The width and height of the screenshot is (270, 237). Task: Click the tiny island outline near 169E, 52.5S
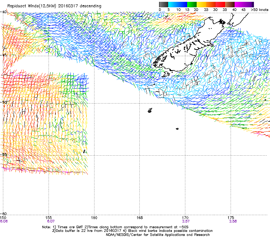177,129
